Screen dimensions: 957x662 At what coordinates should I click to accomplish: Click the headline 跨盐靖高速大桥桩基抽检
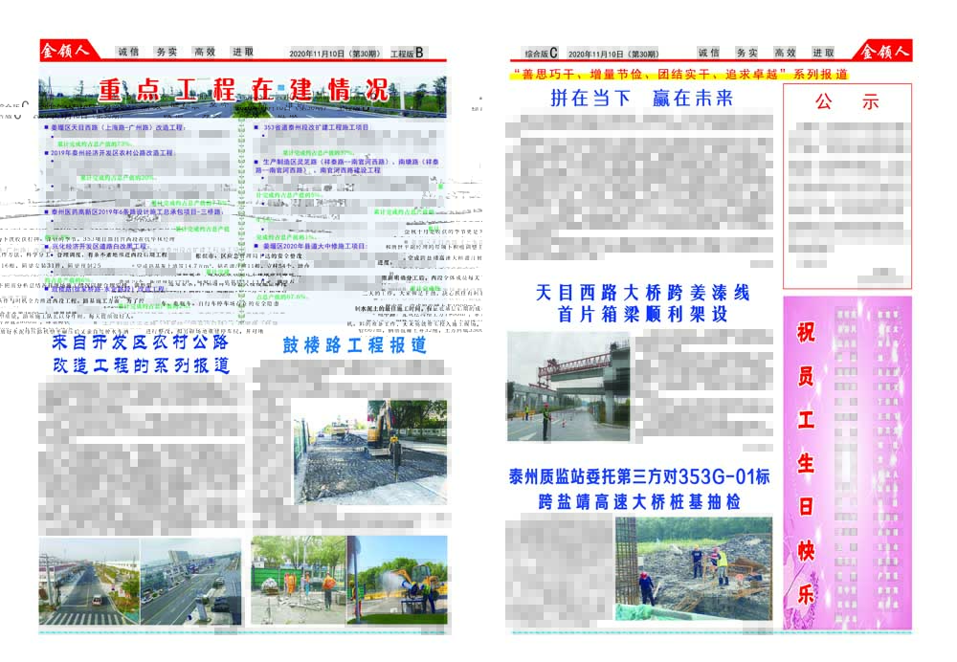[639, 502]
